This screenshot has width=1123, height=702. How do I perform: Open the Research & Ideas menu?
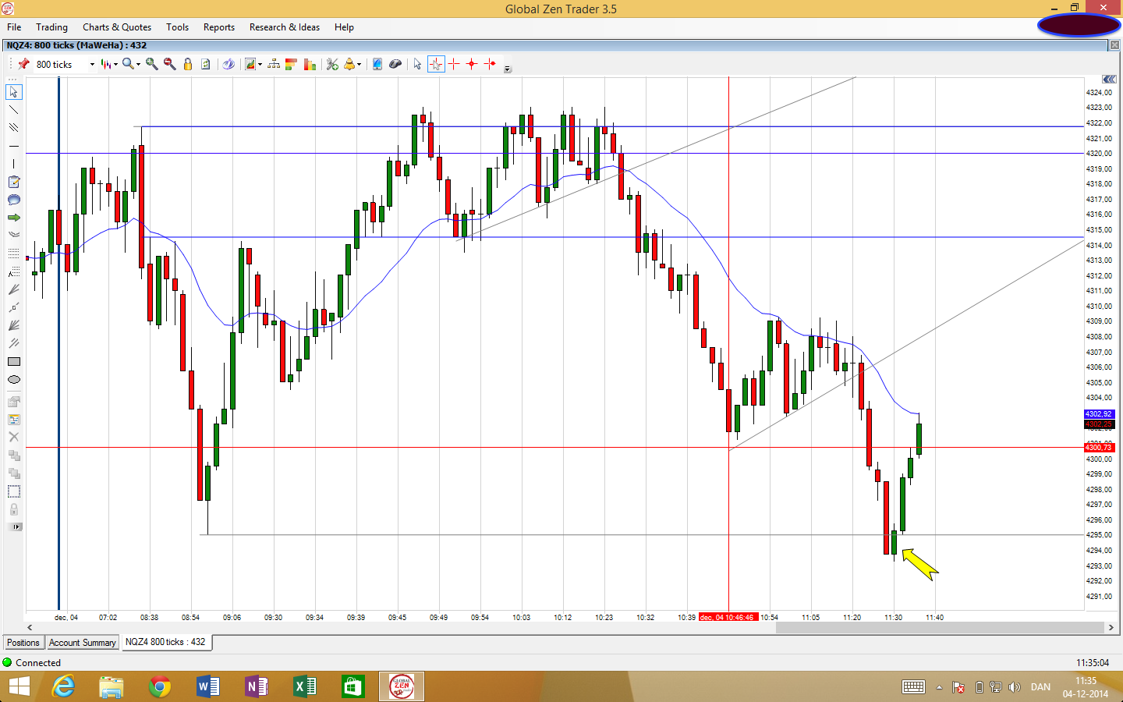285,27
